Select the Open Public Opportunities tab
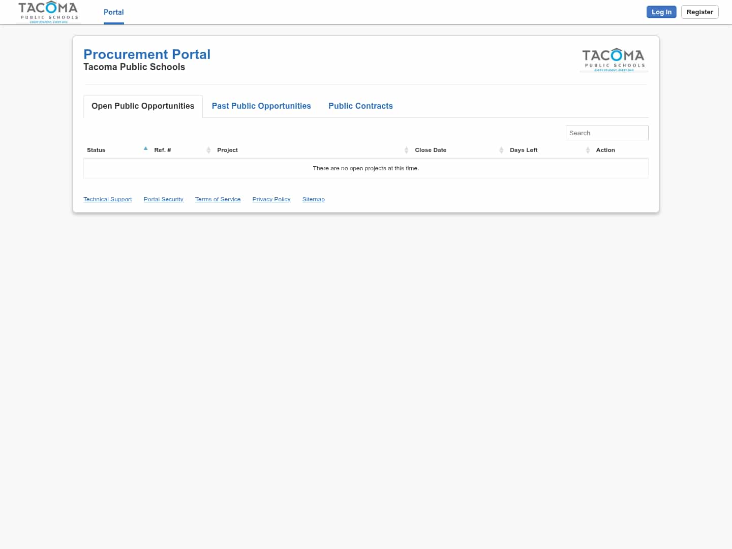 point(142,106)
